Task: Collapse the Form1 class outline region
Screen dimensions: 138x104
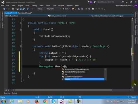Action: pos(21,23)
